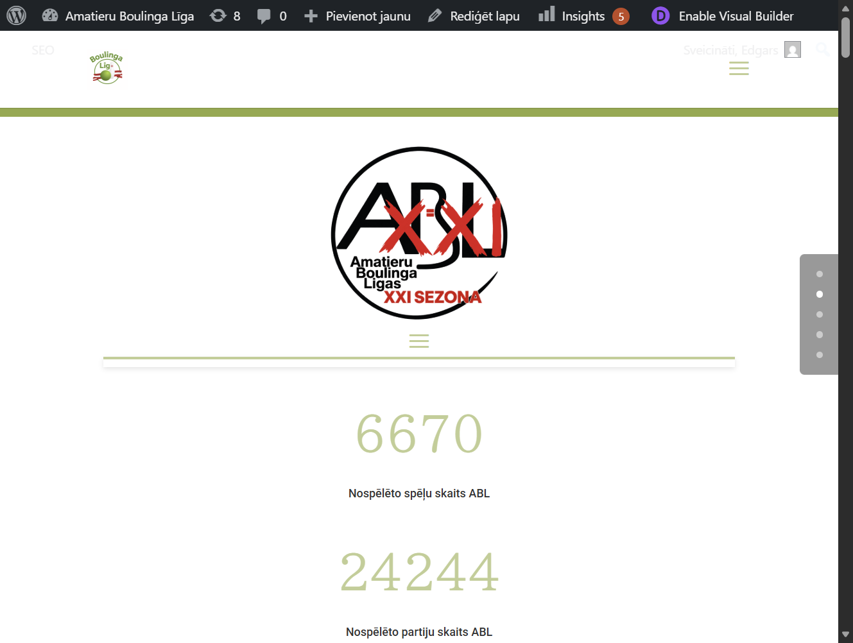Click Enable Visual Builder
Screen dimensions: 853x643
pyautogui.click(x=736, y=16)
